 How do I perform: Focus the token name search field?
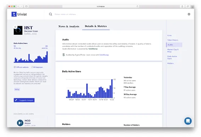point(65,14)
